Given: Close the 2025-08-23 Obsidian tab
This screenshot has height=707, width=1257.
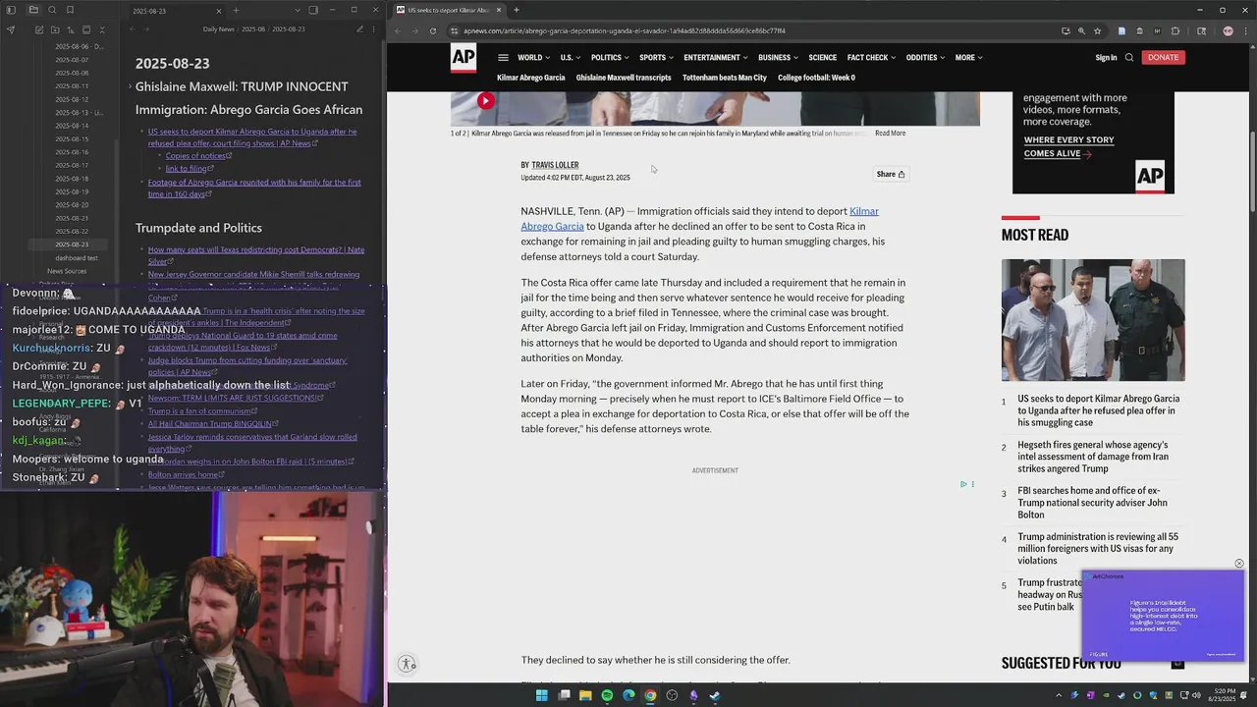Looking at the screenshot, I should tap(220, 10).
